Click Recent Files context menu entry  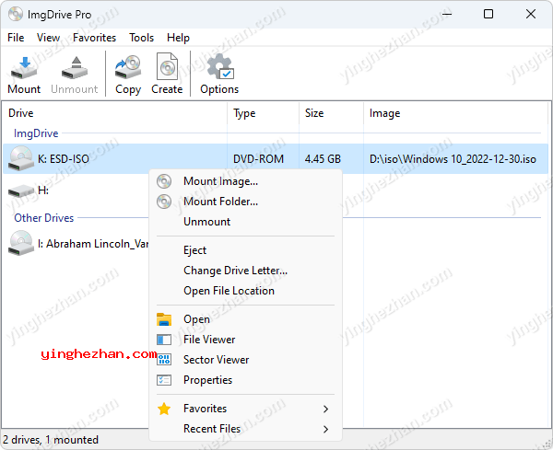tap(245, 429)
